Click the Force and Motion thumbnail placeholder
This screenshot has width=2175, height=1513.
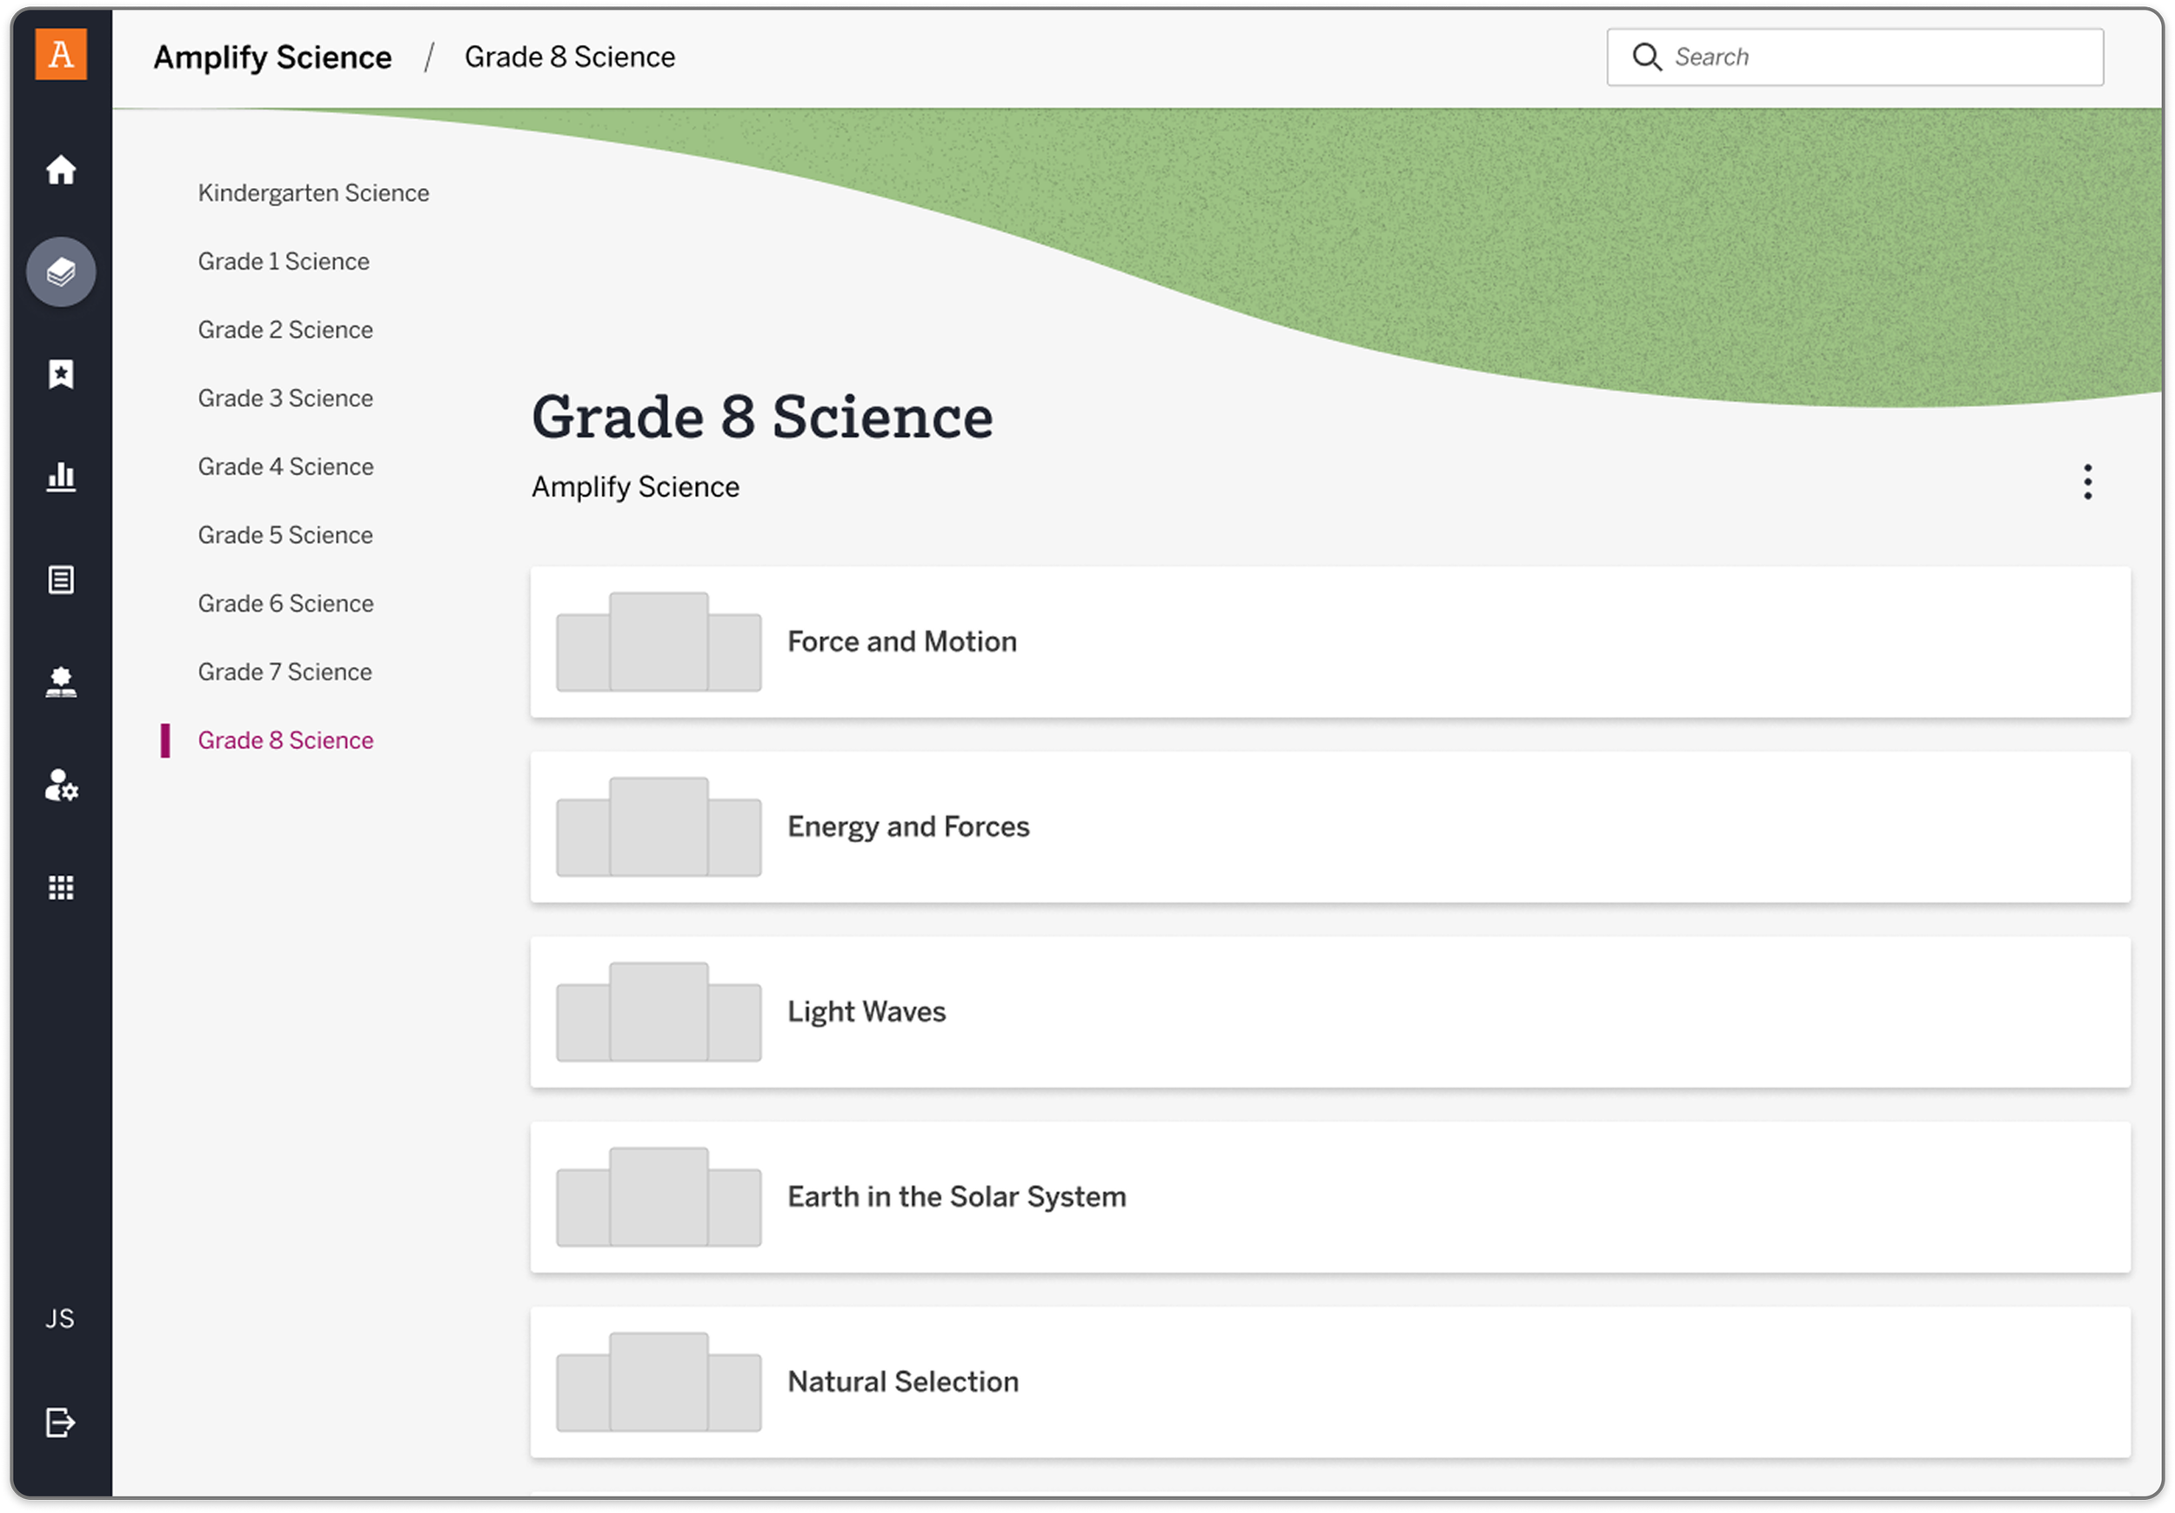click(659, 641)
